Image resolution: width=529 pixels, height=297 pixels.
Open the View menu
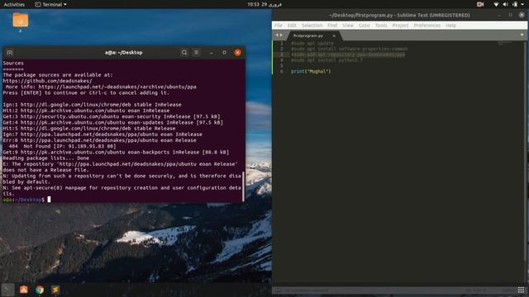pos(348,26)
